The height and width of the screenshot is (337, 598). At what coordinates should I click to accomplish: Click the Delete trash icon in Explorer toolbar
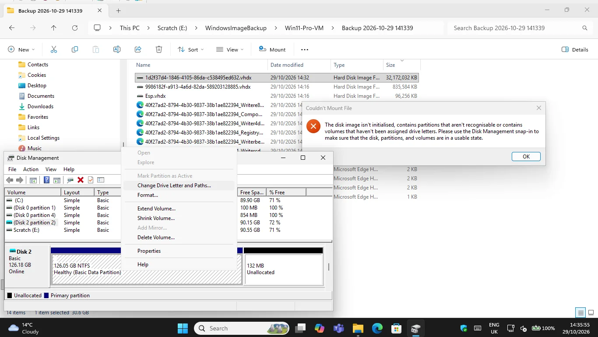159,49
